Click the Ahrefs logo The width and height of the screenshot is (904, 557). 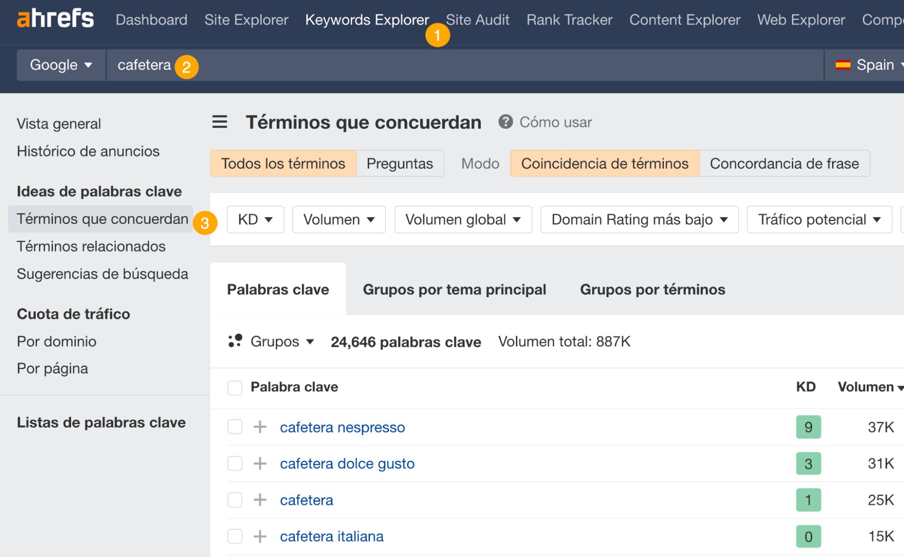(x=54, y=19)
